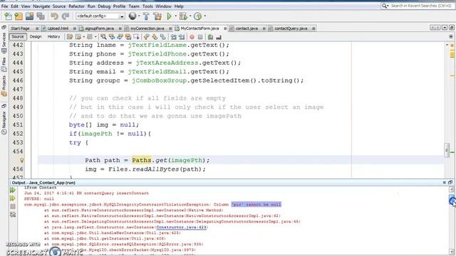Viewport: 456px width, 256px height.
Task: Click the editor vertical scrollbar thumb
Action: 447,150
